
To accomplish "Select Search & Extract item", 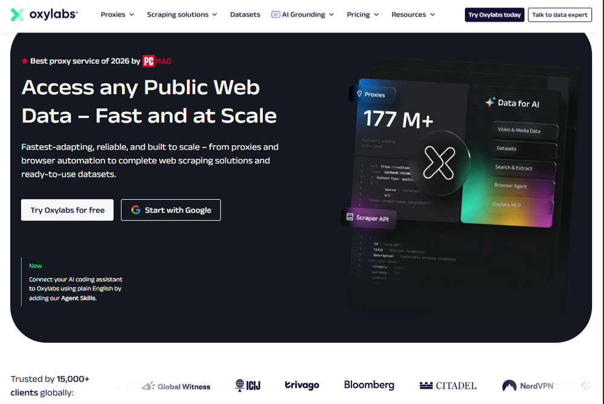I will pyautogui.click(x=522, y=167).
